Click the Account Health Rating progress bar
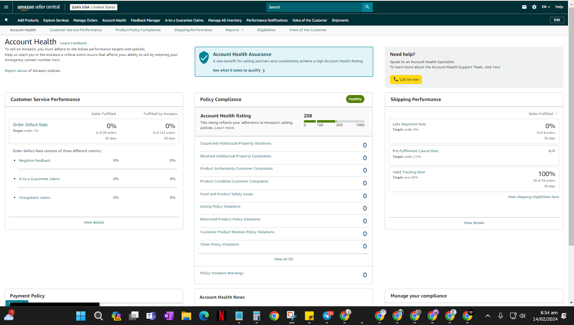Viewport: 574px width, 325px height. pyautogui.click(x=334, y=121)
